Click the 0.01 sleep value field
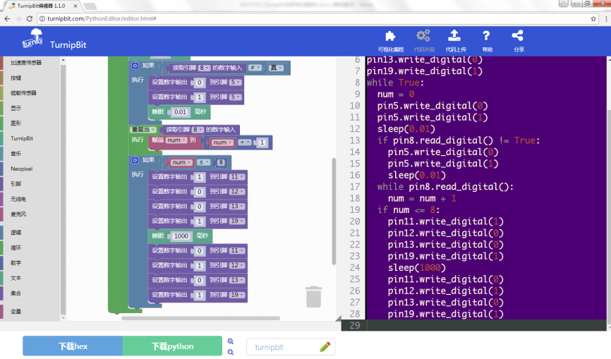The image size is (611, 359). [180, 112]
